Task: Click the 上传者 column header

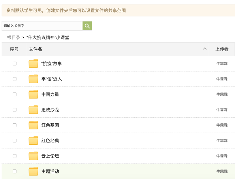Action: coord(222,49)
